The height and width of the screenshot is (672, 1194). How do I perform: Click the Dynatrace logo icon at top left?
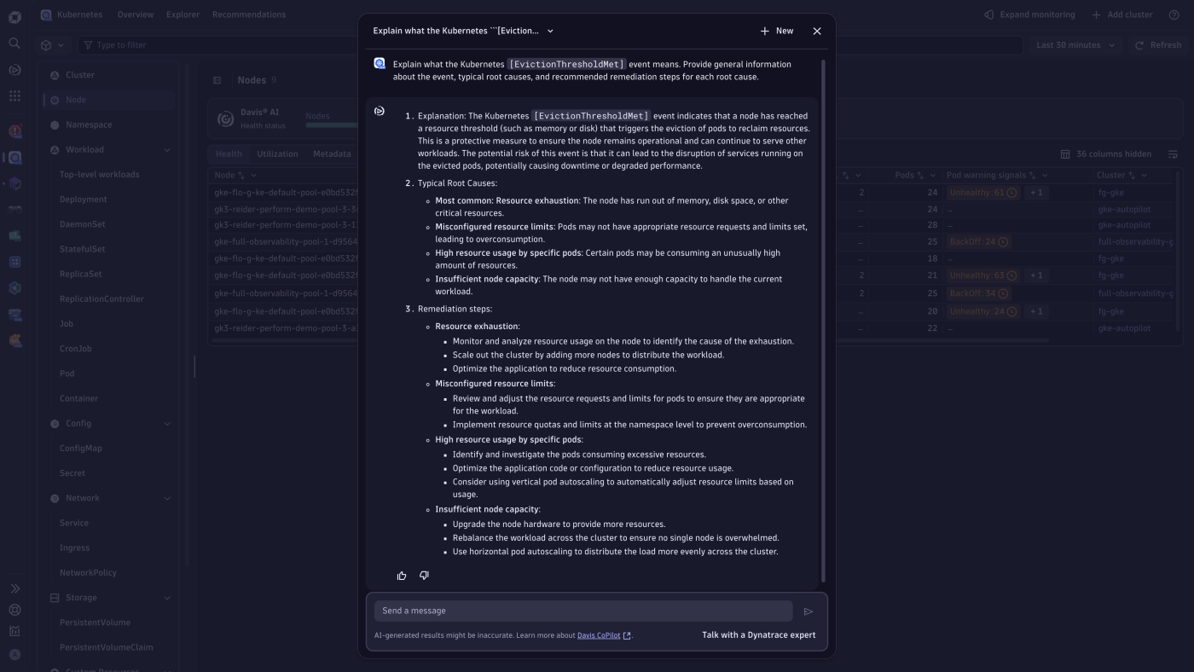click(14, 16)
